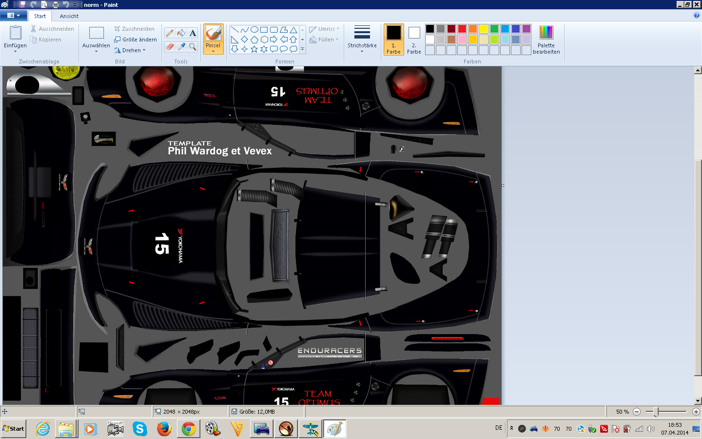Viewport: 702px width, 439px height.
Task: Open Firefox from the taskbar
Action: [x=164, y=429]
